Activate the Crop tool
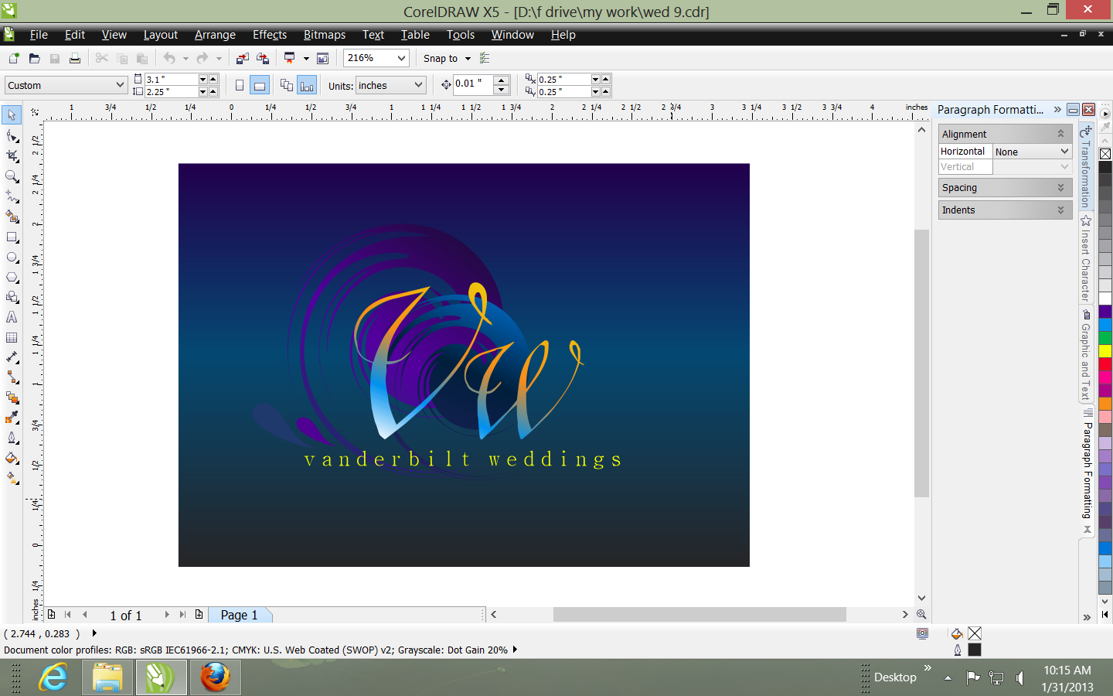 (12, 156)
